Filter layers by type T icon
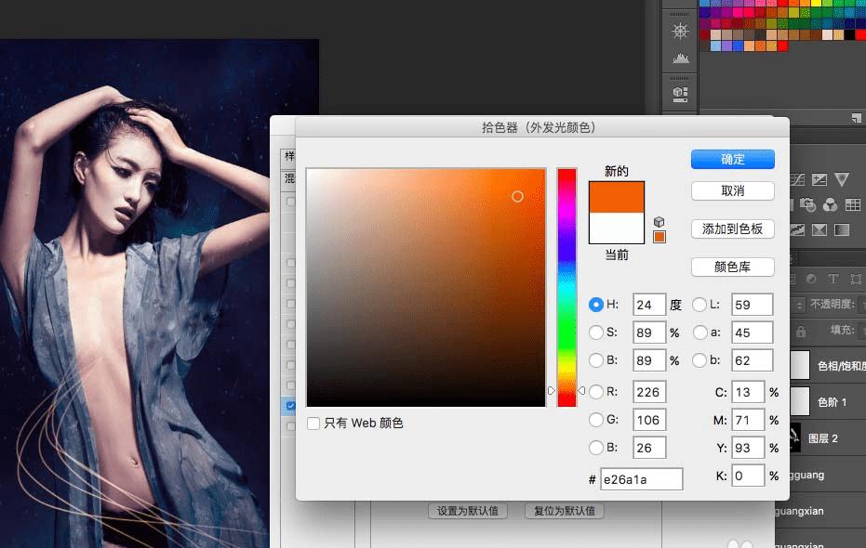Viewport: 866px width, 548px height. point(833,279)
